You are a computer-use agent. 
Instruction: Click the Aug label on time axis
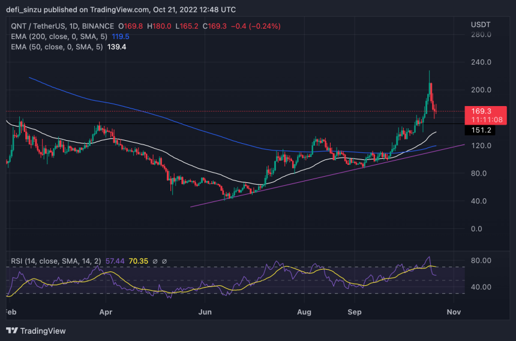pos(304,312)
